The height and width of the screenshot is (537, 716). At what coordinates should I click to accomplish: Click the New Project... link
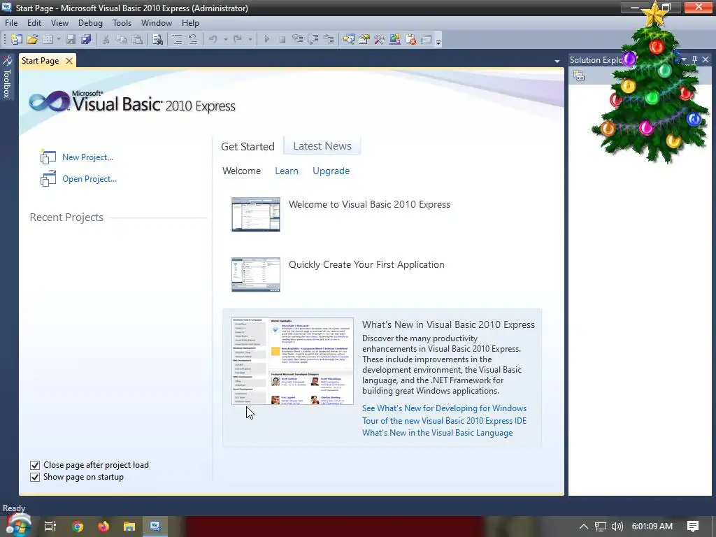[87, 157]
